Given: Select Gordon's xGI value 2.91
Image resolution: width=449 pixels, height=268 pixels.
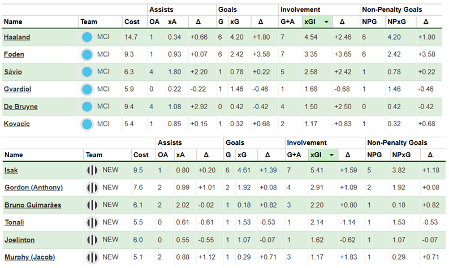Looking at the screenshot, I should click(317, 188).
